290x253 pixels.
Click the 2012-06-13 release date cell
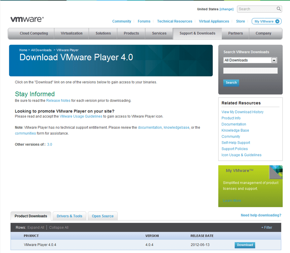tap(200, 245)
